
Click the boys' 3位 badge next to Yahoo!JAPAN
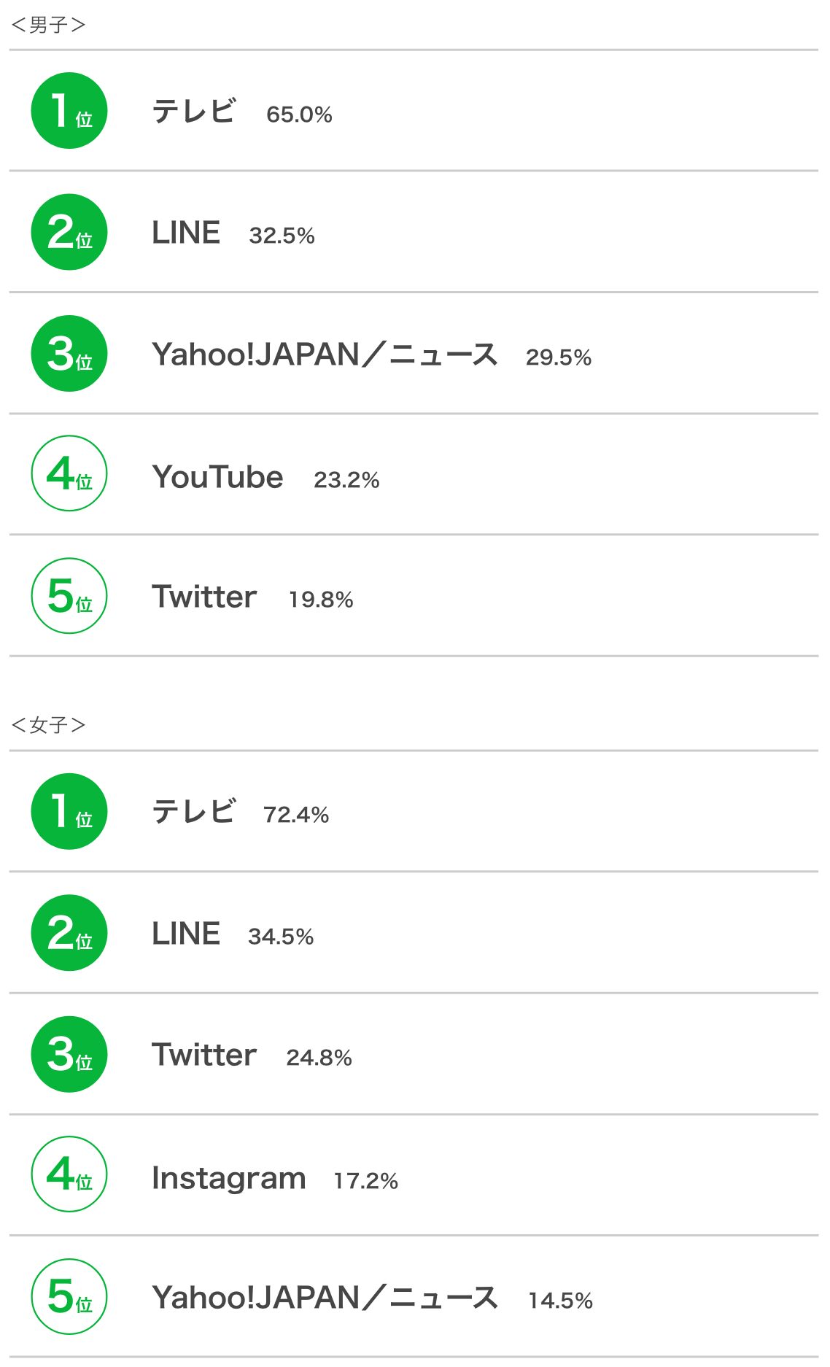[x=69, y=354]
